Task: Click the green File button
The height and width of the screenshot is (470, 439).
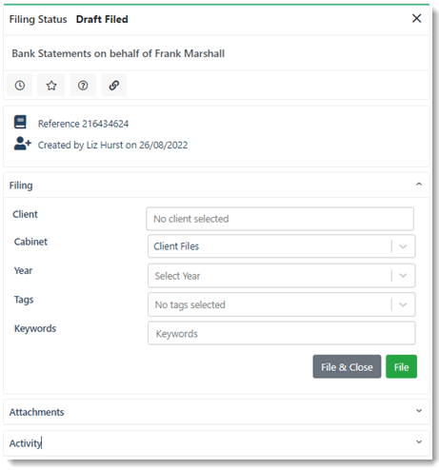Action: 401,366
